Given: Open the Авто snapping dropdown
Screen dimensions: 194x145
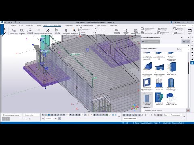Looking at the screenshot, I should (x=166, y=115).
